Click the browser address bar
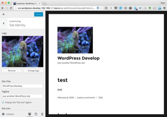Screen dimensions: 167x117 (x=56, y=8)
